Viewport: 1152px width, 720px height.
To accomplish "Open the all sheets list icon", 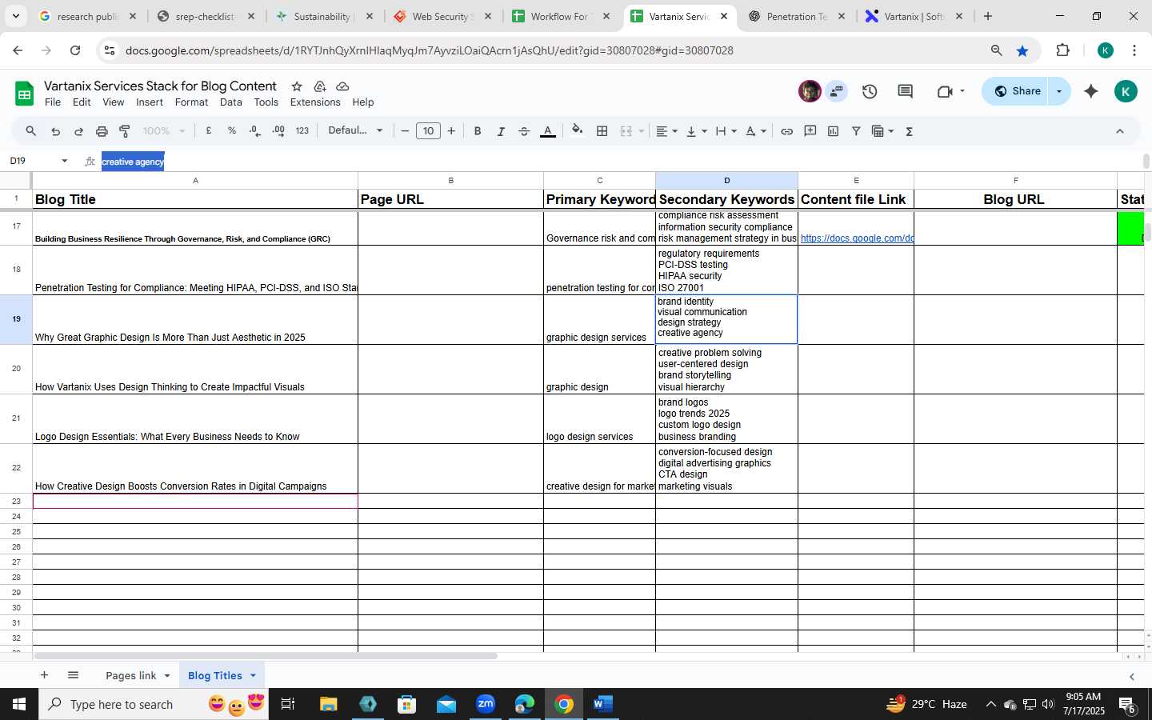I will tap(73, 675).
